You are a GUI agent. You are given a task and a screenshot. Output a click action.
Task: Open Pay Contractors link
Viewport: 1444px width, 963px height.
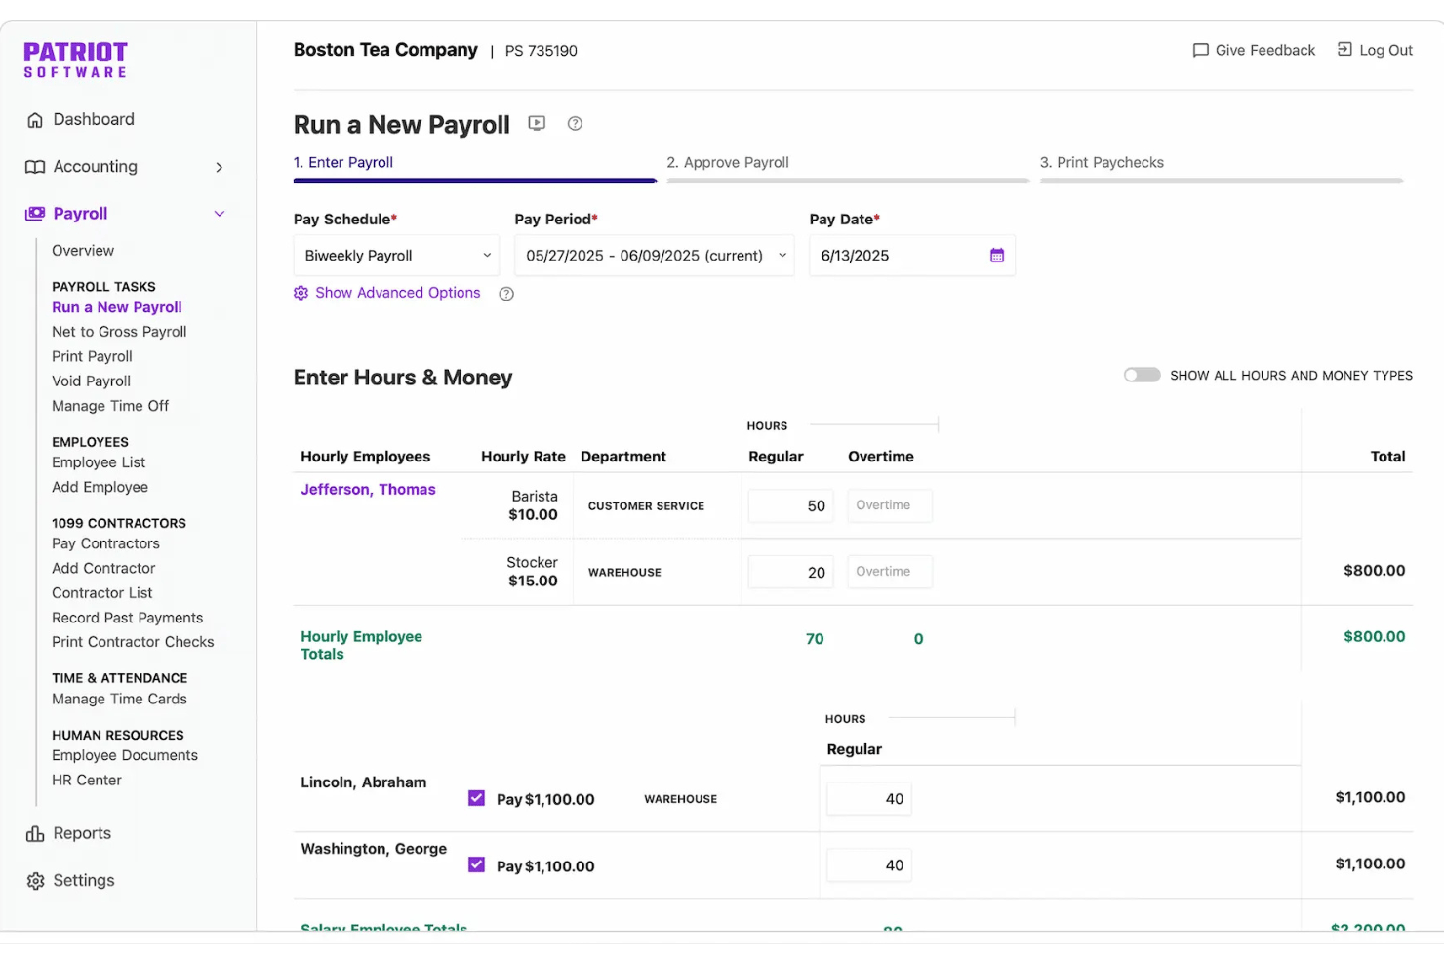pos(105,543)
